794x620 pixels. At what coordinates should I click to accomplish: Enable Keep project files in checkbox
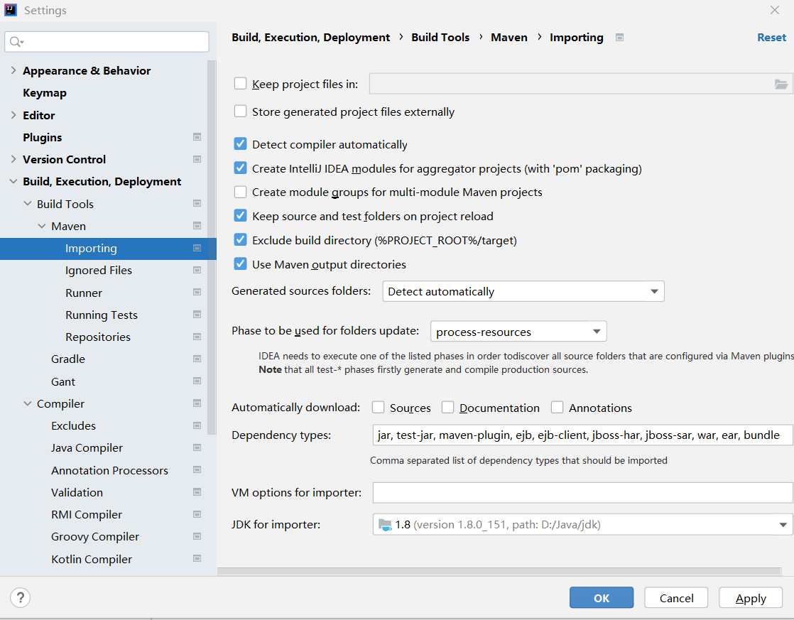tap(241, 84)
